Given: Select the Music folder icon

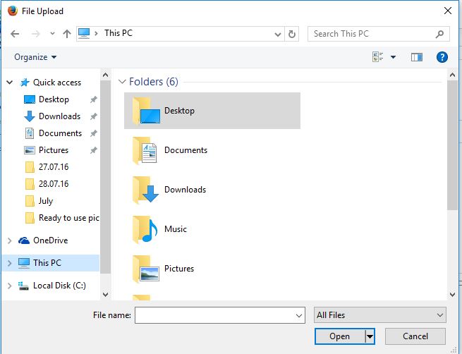Looking at the screenshot, I should 145,229.
